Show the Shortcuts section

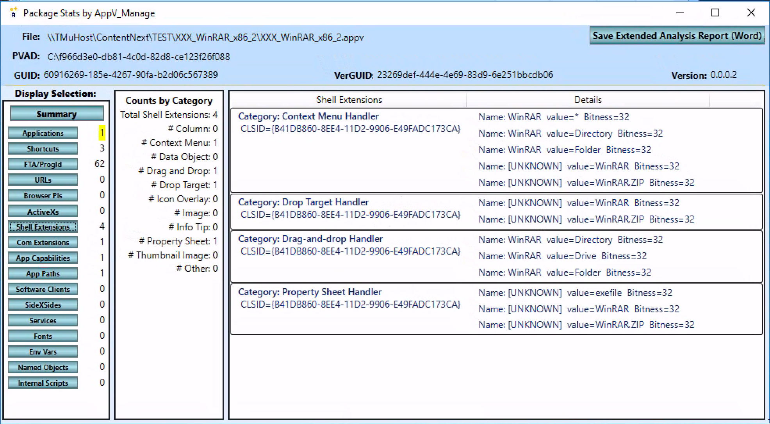point(43,149)
